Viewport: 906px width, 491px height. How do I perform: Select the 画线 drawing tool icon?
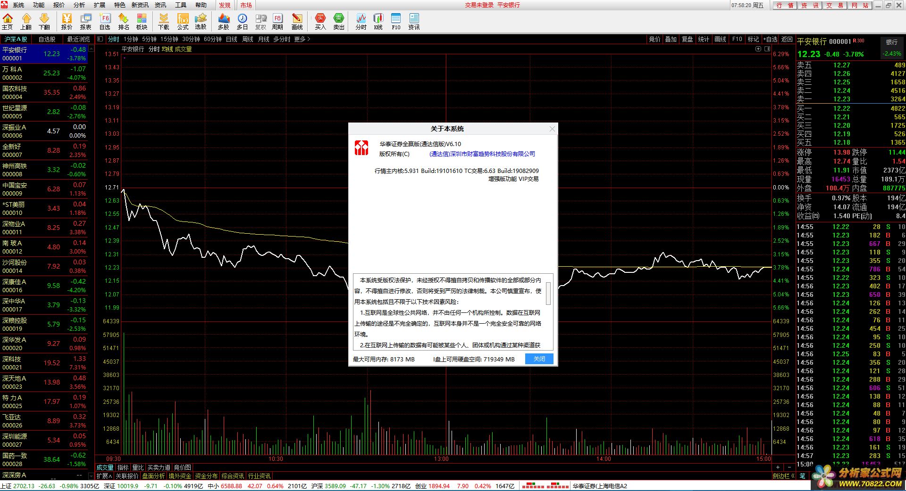click(297, 22)
